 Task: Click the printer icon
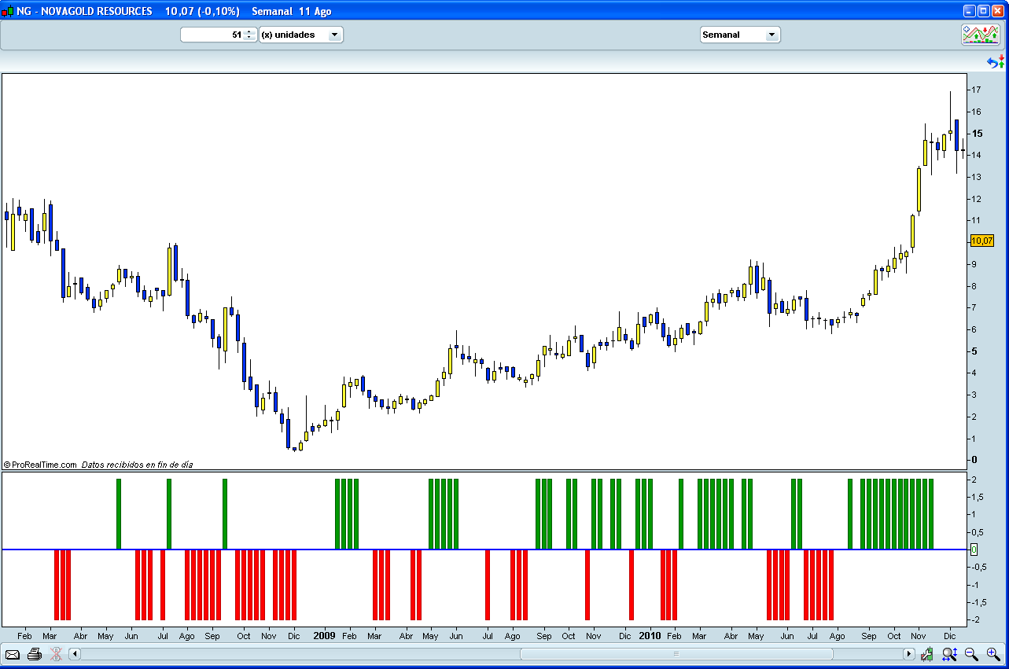pyautogui.click(x=34, y=654)
